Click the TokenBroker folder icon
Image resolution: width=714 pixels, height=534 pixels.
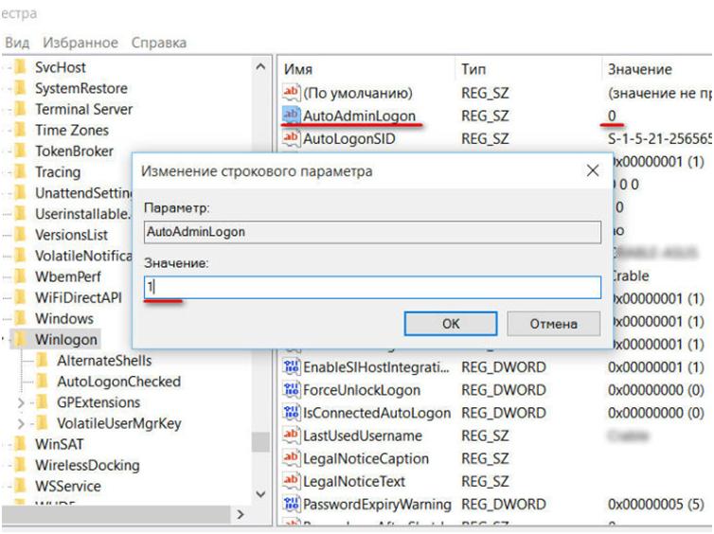pos(20,151)
